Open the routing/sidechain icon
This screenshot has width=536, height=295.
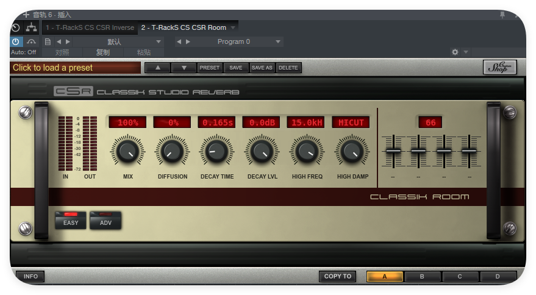[31, 27]
